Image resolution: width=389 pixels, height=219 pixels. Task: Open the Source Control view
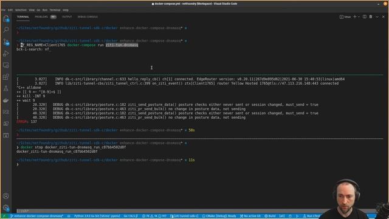(x=6, y=42)
